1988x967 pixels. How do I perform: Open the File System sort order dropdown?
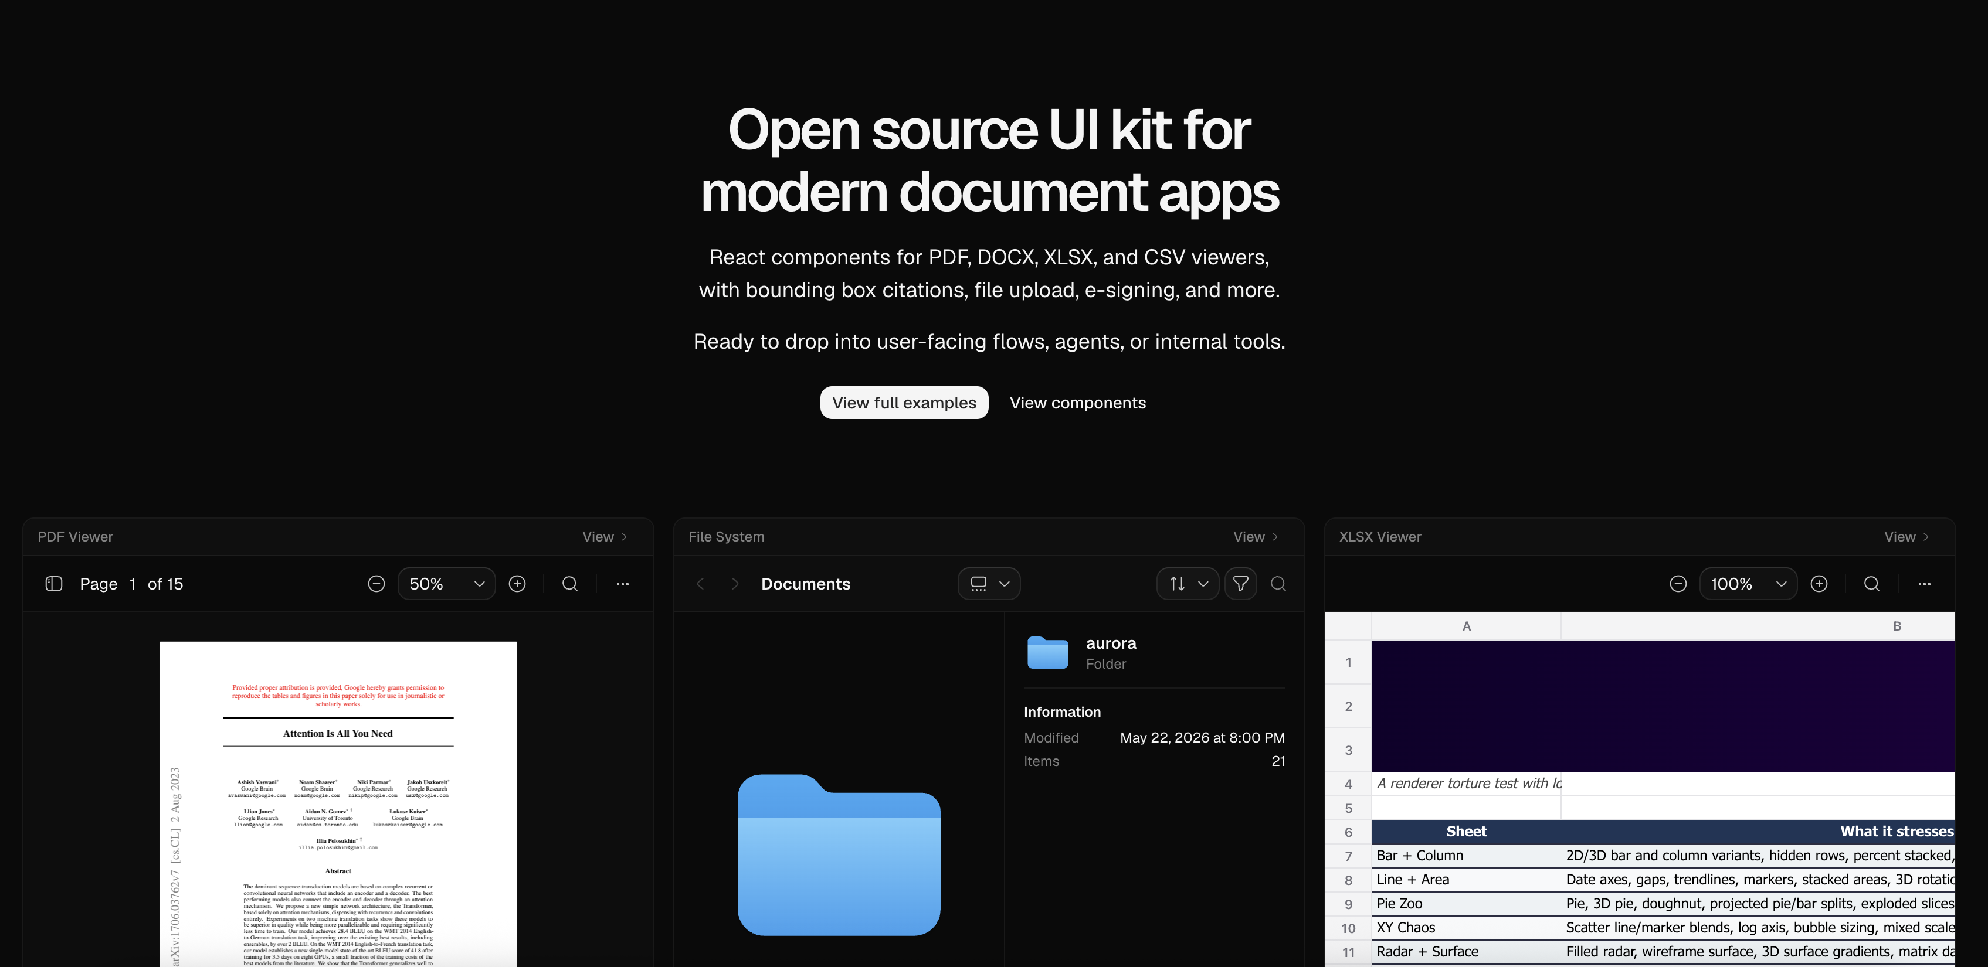pos(1188,584)
